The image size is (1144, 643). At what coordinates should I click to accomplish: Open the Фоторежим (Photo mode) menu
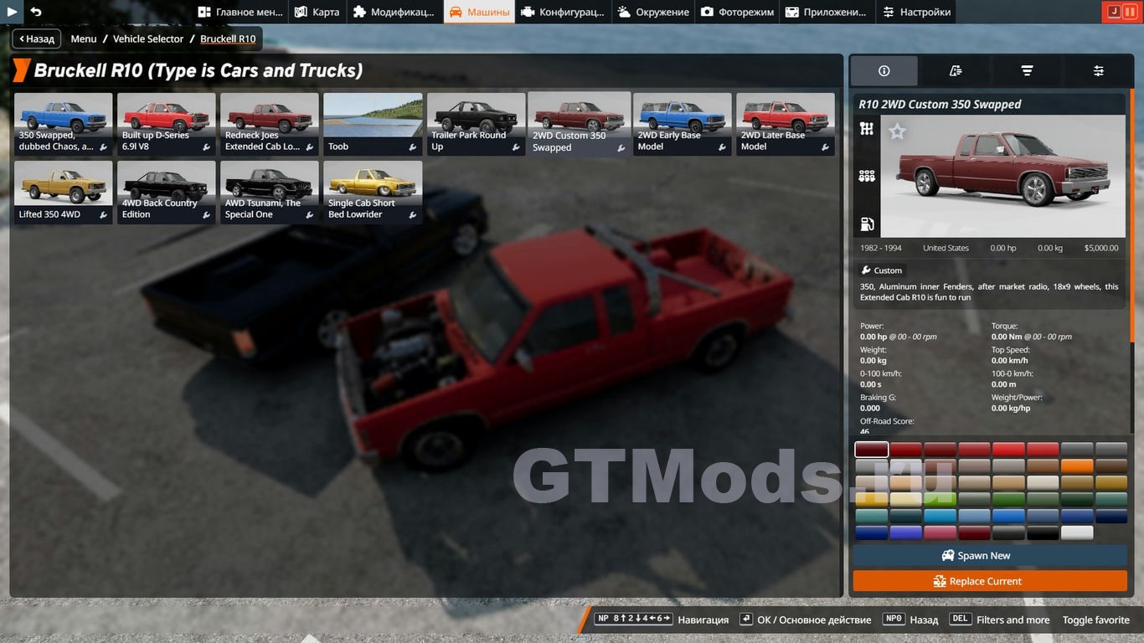tap(737, 12)
